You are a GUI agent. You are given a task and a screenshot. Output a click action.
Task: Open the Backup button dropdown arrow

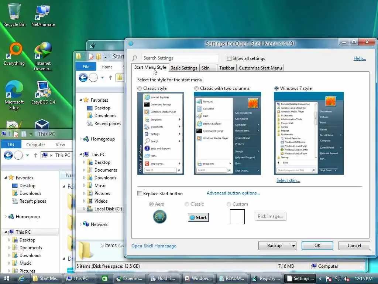[293, 246]
